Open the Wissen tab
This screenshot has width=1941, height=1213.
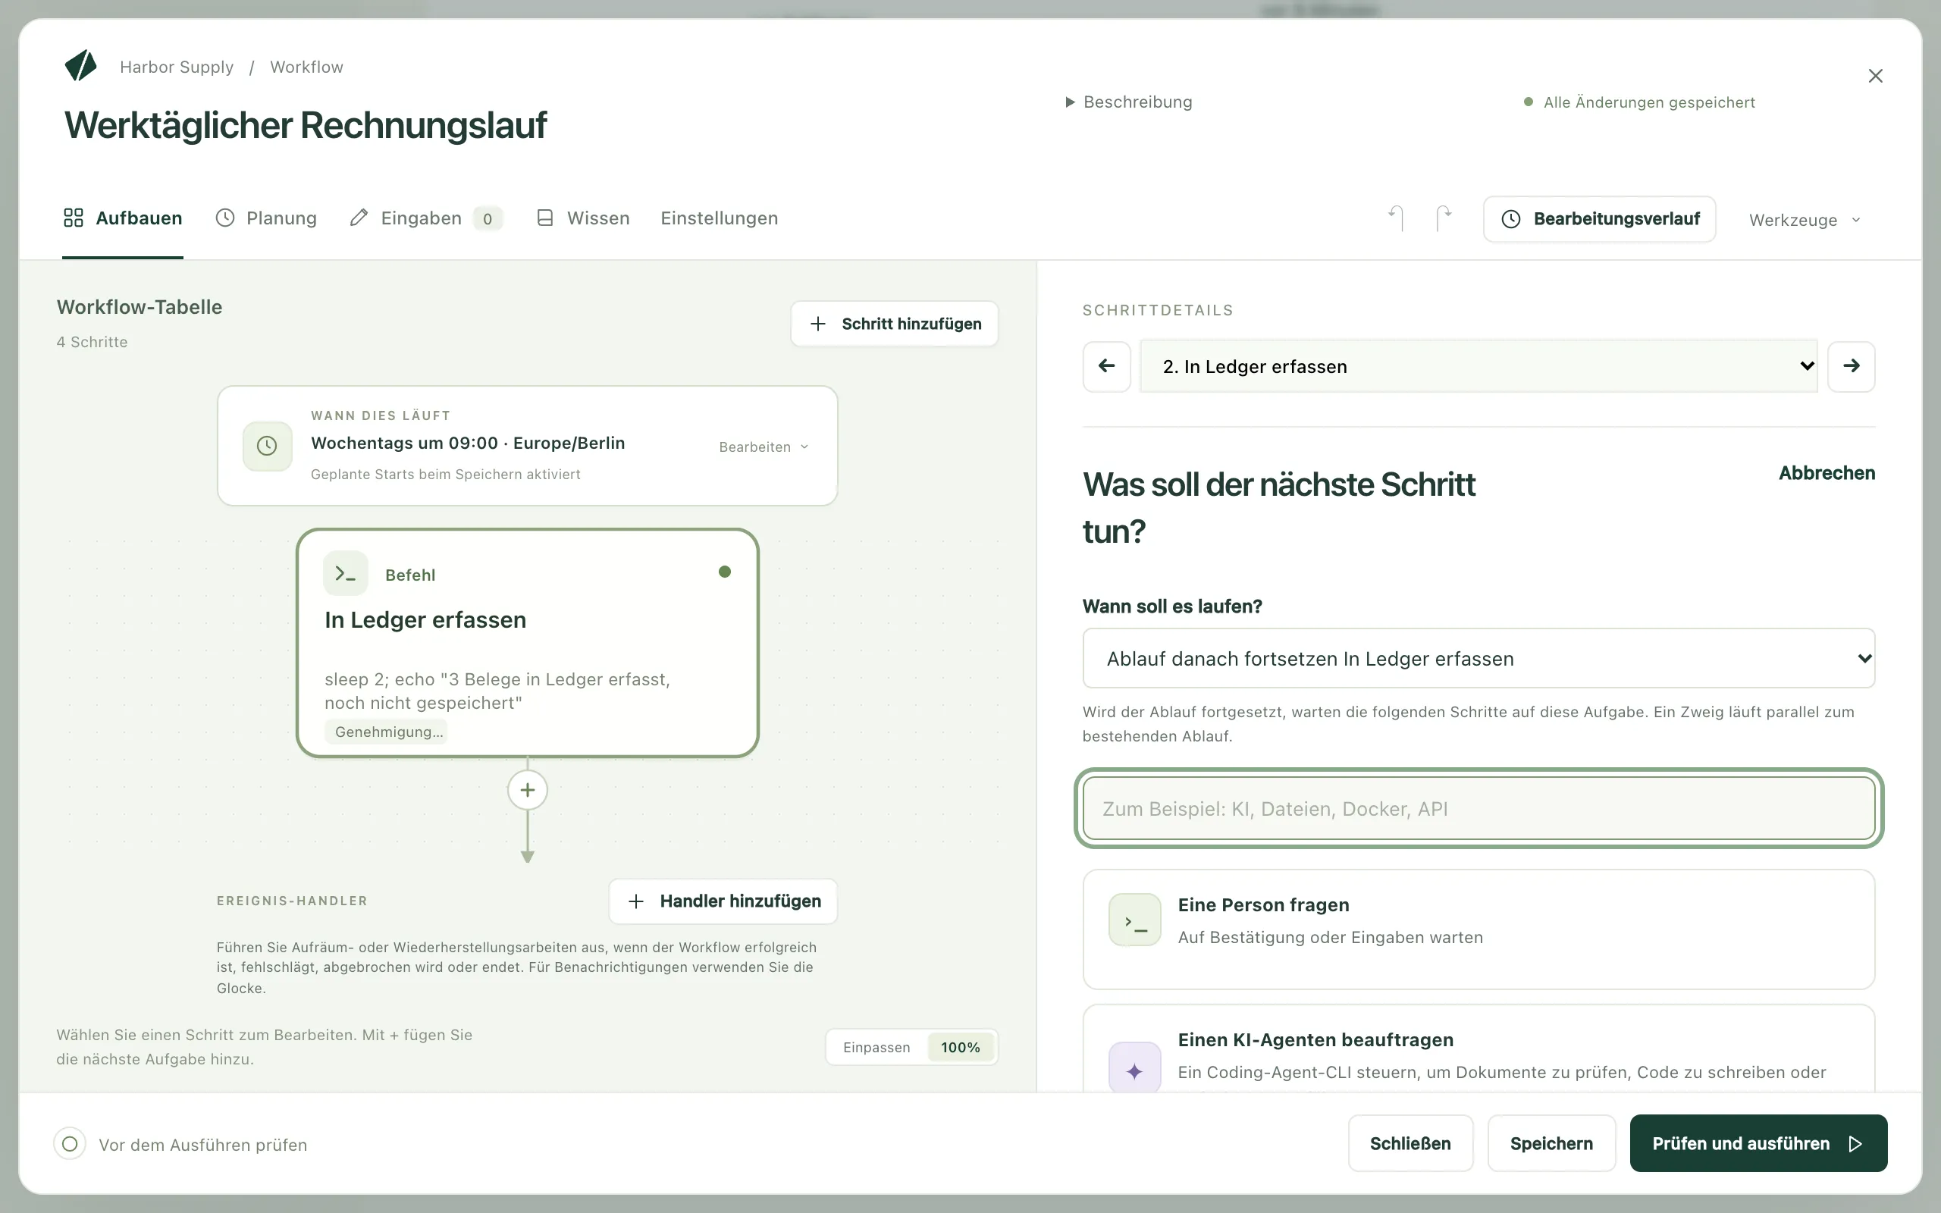point(583,218)
